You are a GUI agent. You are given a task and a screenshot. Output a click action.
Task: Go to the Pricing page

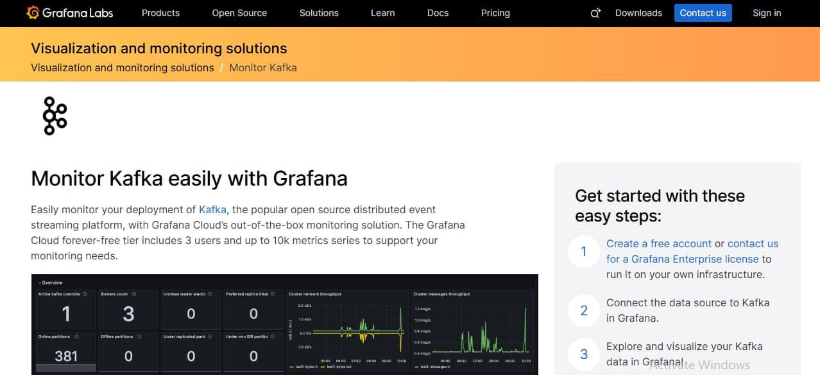495,13
